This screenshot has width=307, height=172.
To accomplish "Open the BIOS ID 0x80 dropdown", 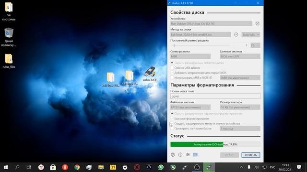I will [x=240, y=78].
